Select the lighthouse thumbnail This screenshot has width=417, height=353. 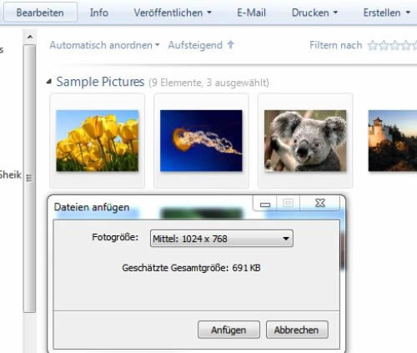pyautogui.click(x=393, y=140)
